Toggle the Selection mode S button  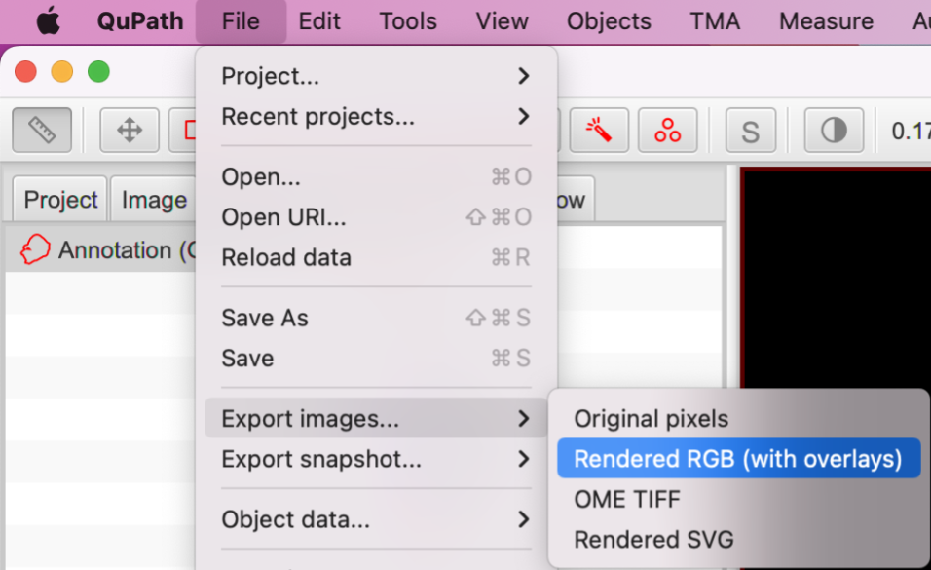click(x=750, y=131)
